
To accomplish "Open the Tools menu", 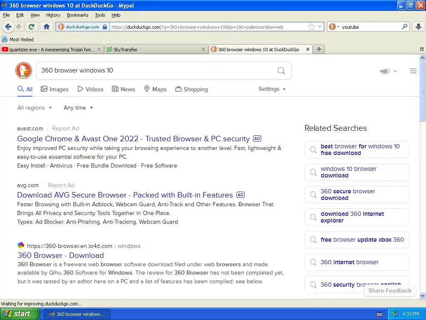I will coord(100,15).
